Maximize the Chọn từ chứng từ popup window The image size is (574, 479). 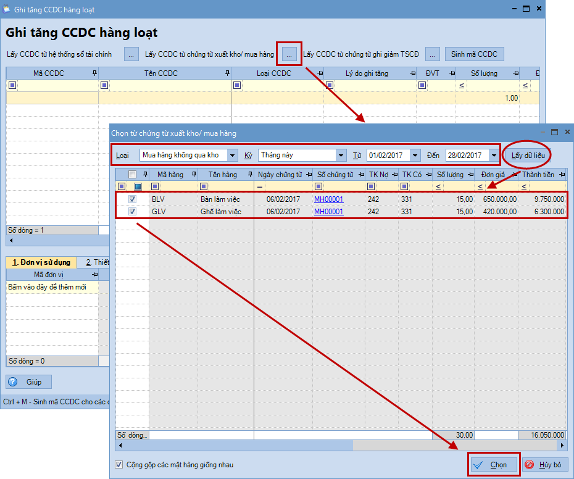(x=555, y=132)
